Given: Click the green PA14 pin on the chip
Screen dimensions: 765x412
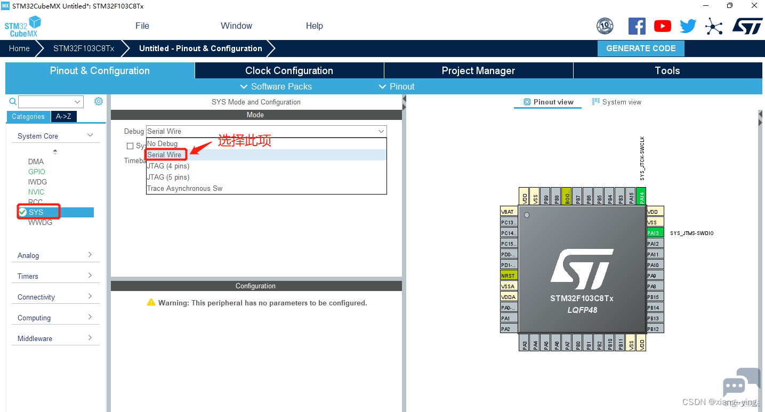Looking at the screenshot, I should (x=642, y=196).
